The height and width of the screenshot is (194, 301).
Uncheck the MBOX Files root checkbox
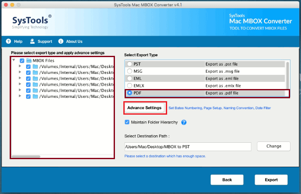point(22,61)
